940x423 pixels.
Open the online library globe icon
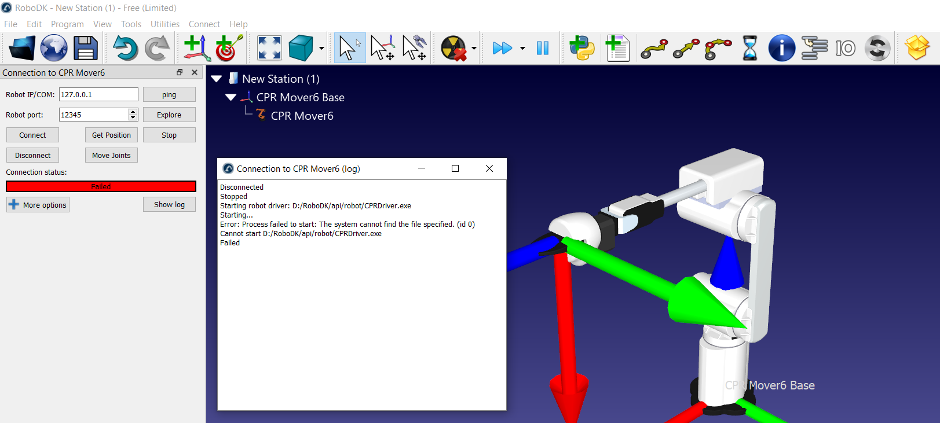pos(54,48)
